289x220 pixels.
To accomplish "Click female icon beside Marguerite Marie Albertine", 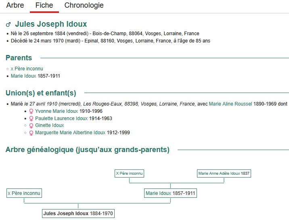I will point(31,133).
